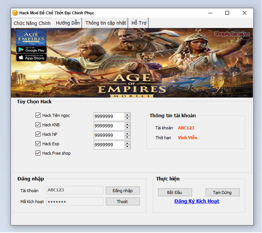Viewport: 262px width, 233px height.
Task: Increase the Hack Tiên ngọc value with up arrow
Action: tap(127, 115)
